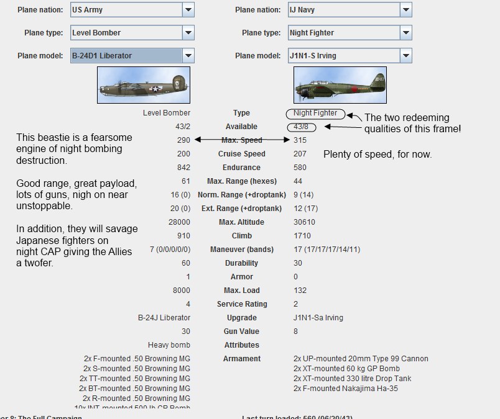500x419 pixels.
Task: Click the Max. Range (hexes) label
Action: [242, 181]
